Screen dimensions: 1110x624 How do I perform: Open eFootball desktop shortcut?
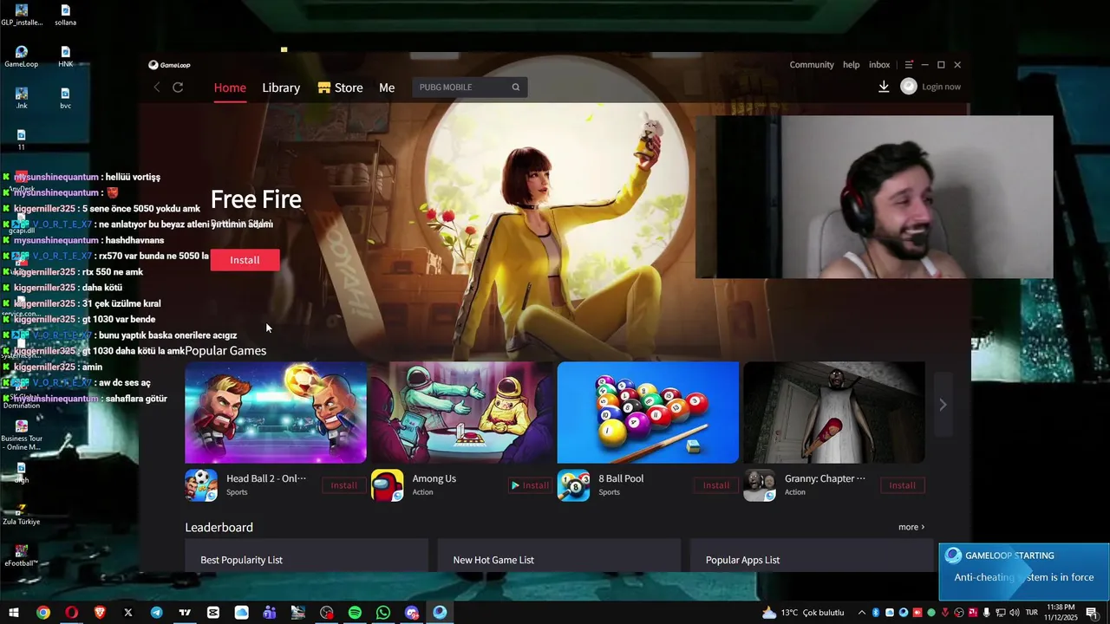21,556
